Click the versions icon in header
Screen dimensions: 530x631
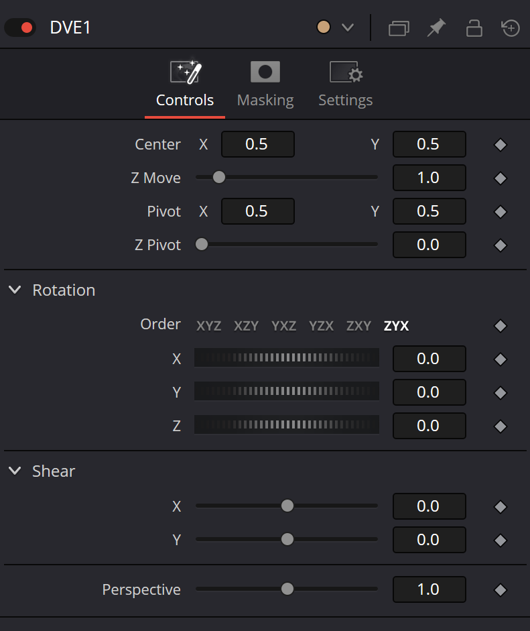pos(399,28)
